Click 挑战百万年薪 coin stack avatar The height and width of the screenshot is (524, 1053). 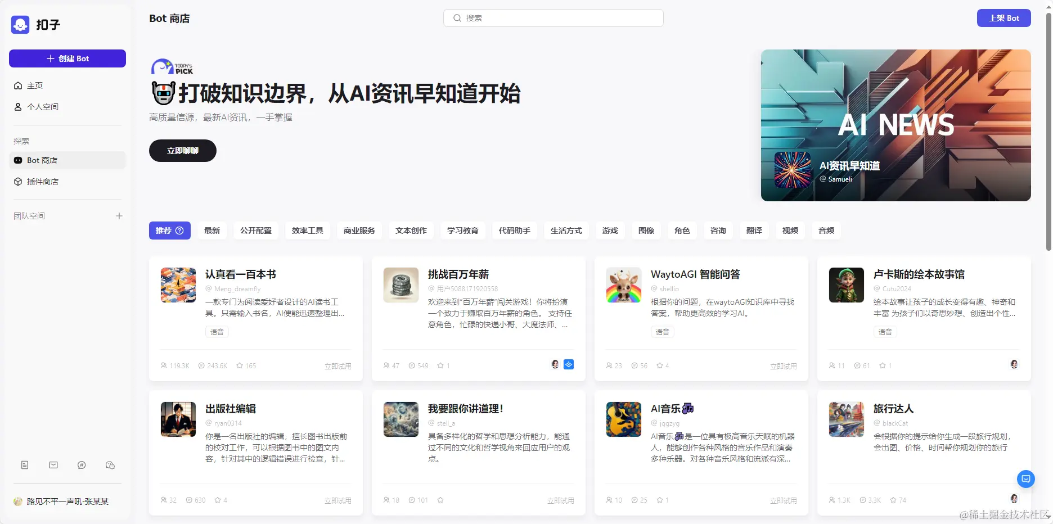coord(401,285)
